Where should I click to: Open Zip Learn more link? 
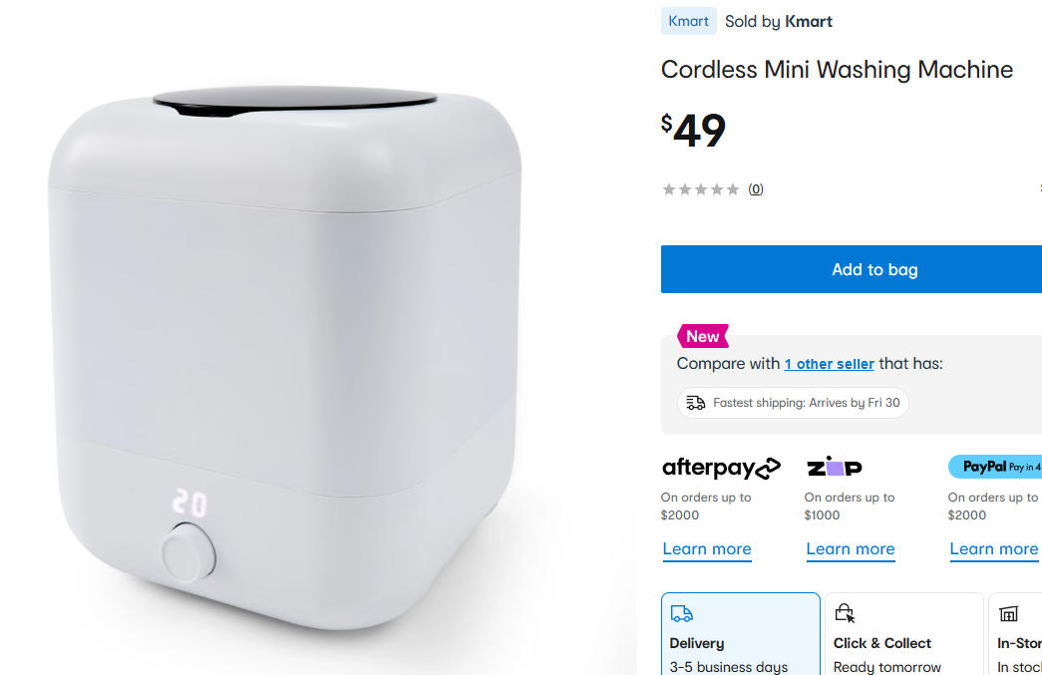click(850, 549)
